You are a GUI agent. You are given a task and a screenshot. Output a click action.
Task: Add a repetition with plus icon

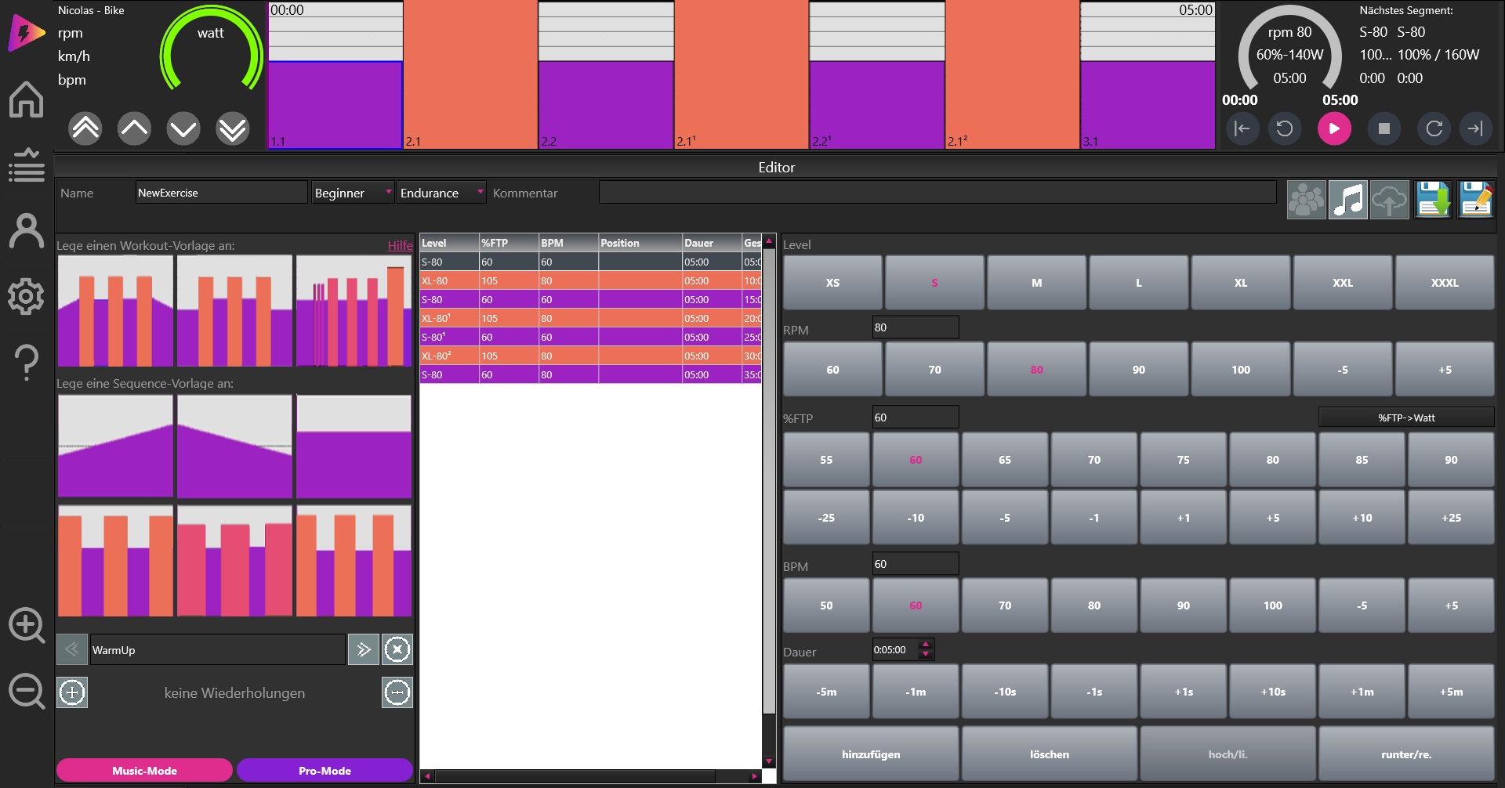72,692
